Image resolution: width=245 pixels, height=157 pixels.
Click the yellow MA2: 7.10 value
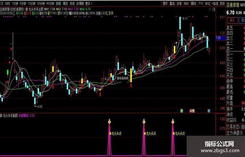click(61, 9)
